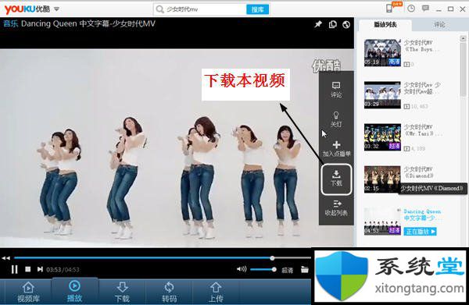Screen dimensions: 469x305
Task: Open 评论 in the overlay side menu
Action: (336, 90)
